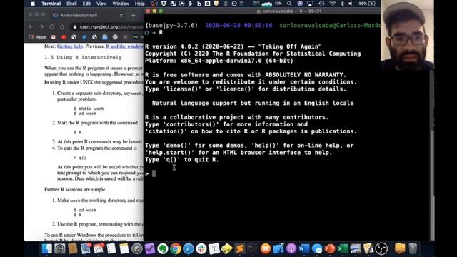Open the Trash in the Dock
The image size is (457, 257).
(x=413, y=249)
